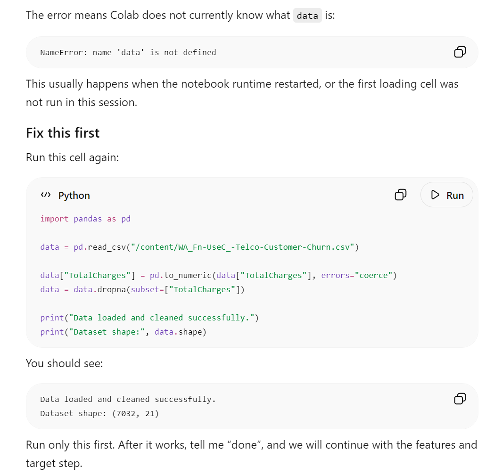The width and height of the screenshot is (502, 475).
Task: Click the 'Run only this first' paragraph
Action: coord(252,454)
